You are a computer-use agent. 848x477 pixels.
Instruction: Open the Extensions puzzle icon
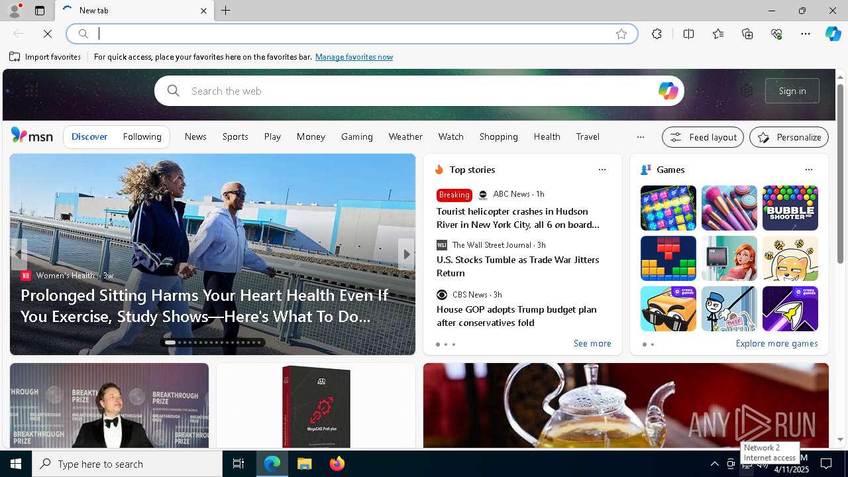point(657,34)
